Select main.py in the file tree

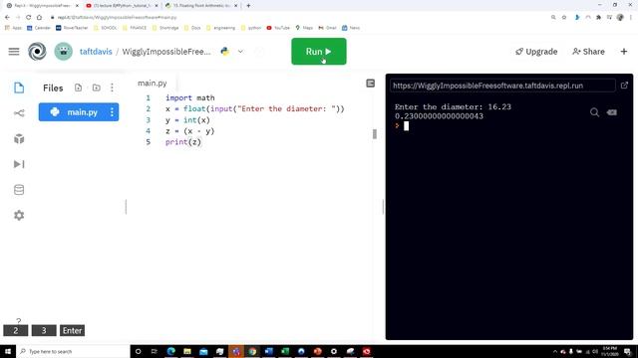(79, 112)
